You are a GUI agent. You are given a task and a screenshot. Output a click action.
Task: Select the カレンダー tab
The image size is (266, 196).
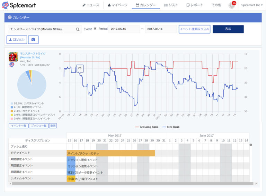pyautogui.click(x=146, y=5)
